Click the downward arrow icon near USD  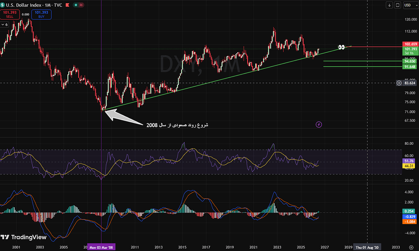pos(389,5)
